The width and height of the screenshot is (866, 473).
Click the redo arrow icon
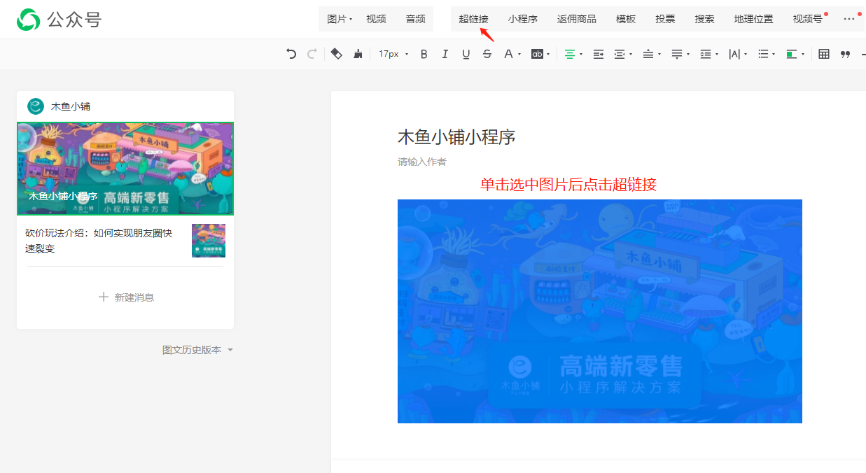click(x=312, y=54)
